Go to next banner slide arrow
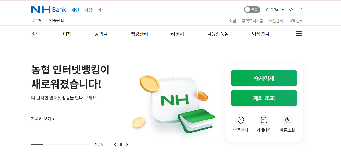This screenshot has height=162, width=341. [127, 145]
